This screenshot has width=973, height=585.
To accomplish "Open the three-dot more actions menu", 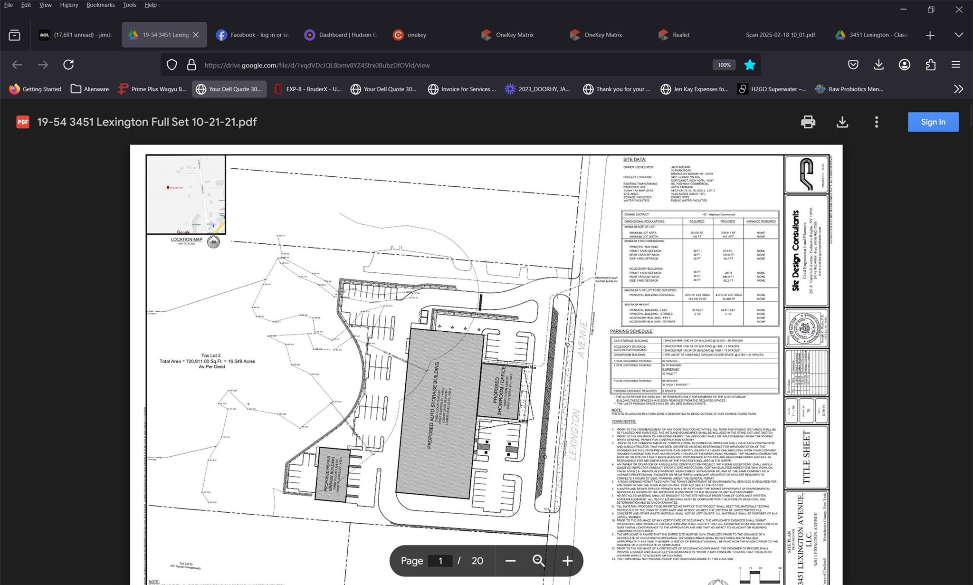I will [876, 122].
